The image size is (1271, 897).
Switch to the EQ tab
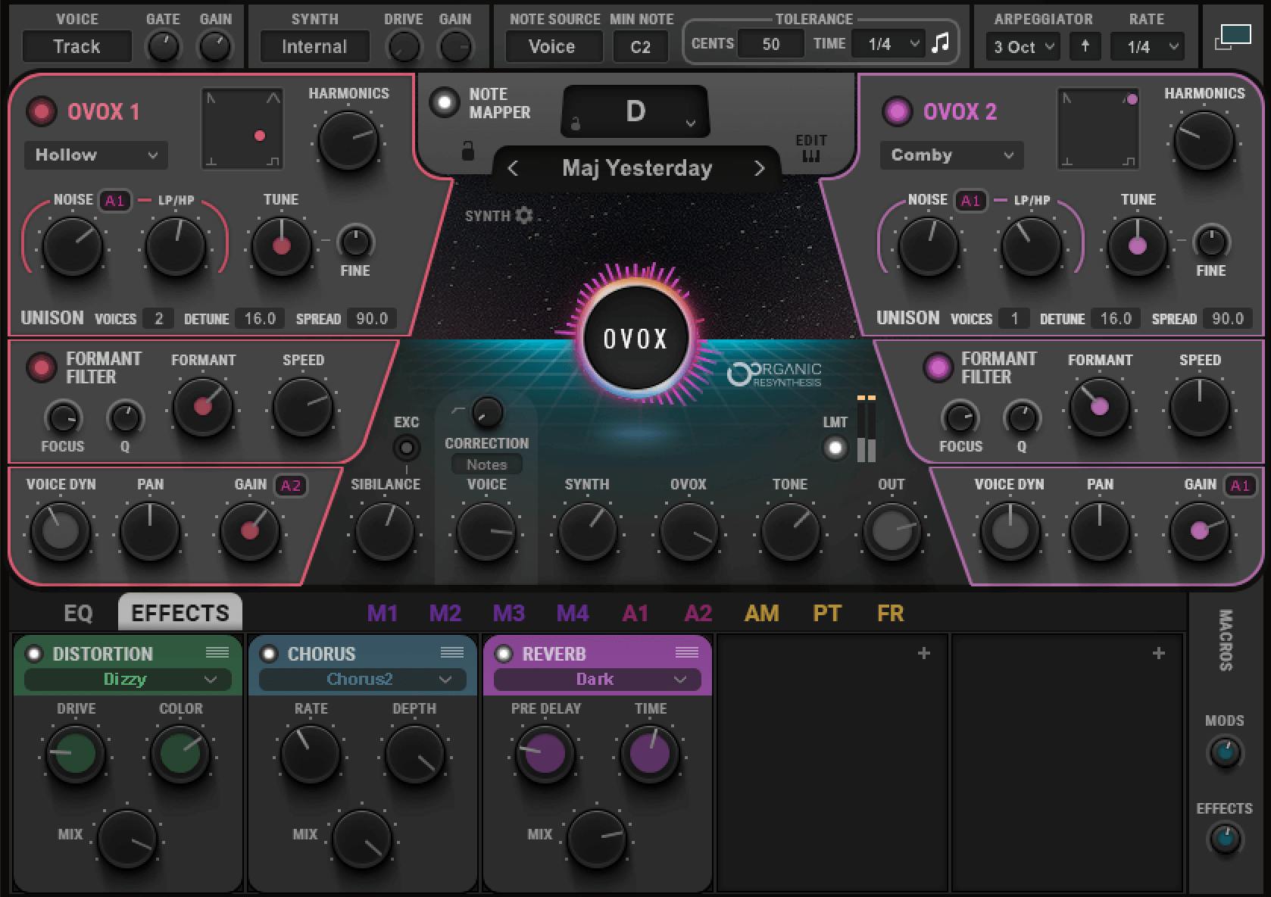(x=78, y=613)
